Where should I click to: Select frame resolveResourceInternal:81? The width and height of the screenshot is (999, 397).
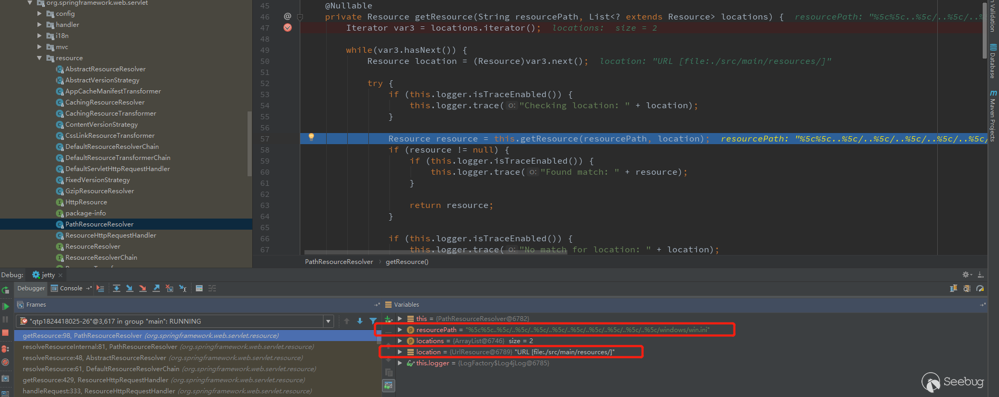click(x=168, y=347)
